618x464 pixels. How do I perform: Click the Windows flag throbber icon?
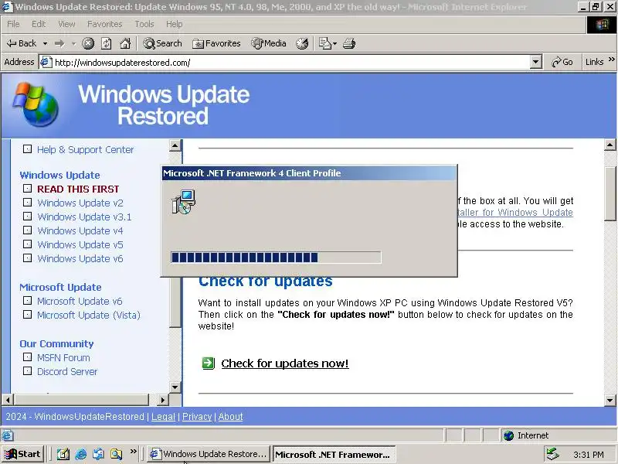(x=602, y=25)
